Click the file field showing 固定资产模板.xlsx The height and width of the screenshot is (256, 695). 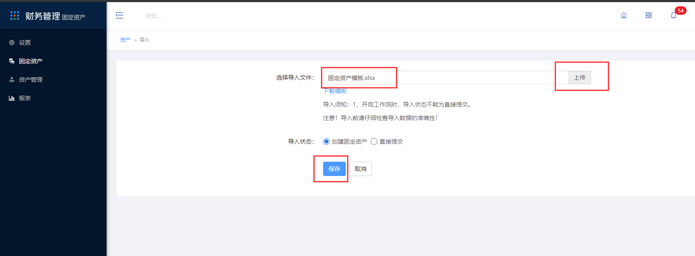(x=446, y=77)
